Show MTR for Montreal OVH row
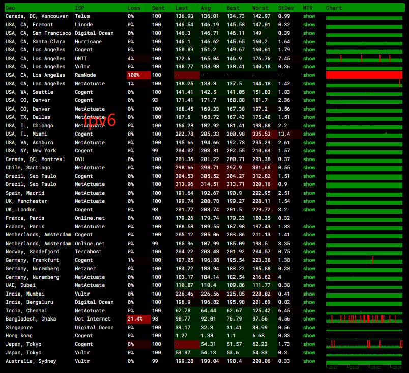This screenshot has height=373, width=409. pyautogui.click(x=309, y=159)
